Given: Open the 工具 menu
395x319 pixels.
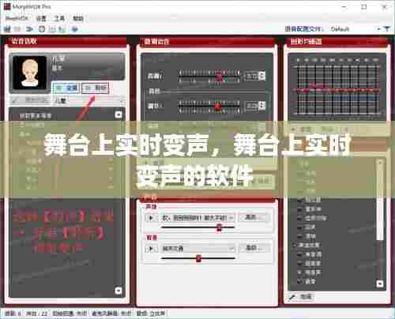Looking at the screenshot, I should tap(59, 18).
